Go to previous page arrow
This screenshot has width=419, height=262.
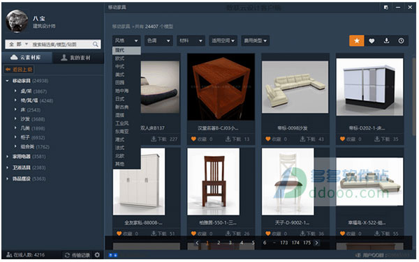tap(197, 242)
